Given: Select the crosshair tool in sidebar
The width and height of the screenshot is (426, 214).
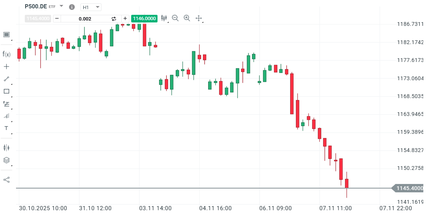Looking at the screenshot, I should pyautogui.click(x=6, y=67).
